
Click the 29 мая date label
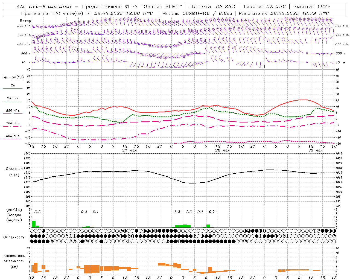click(315, 150)
